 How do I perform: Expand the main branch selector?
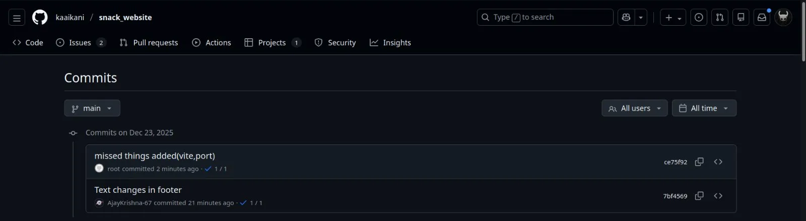92,108
